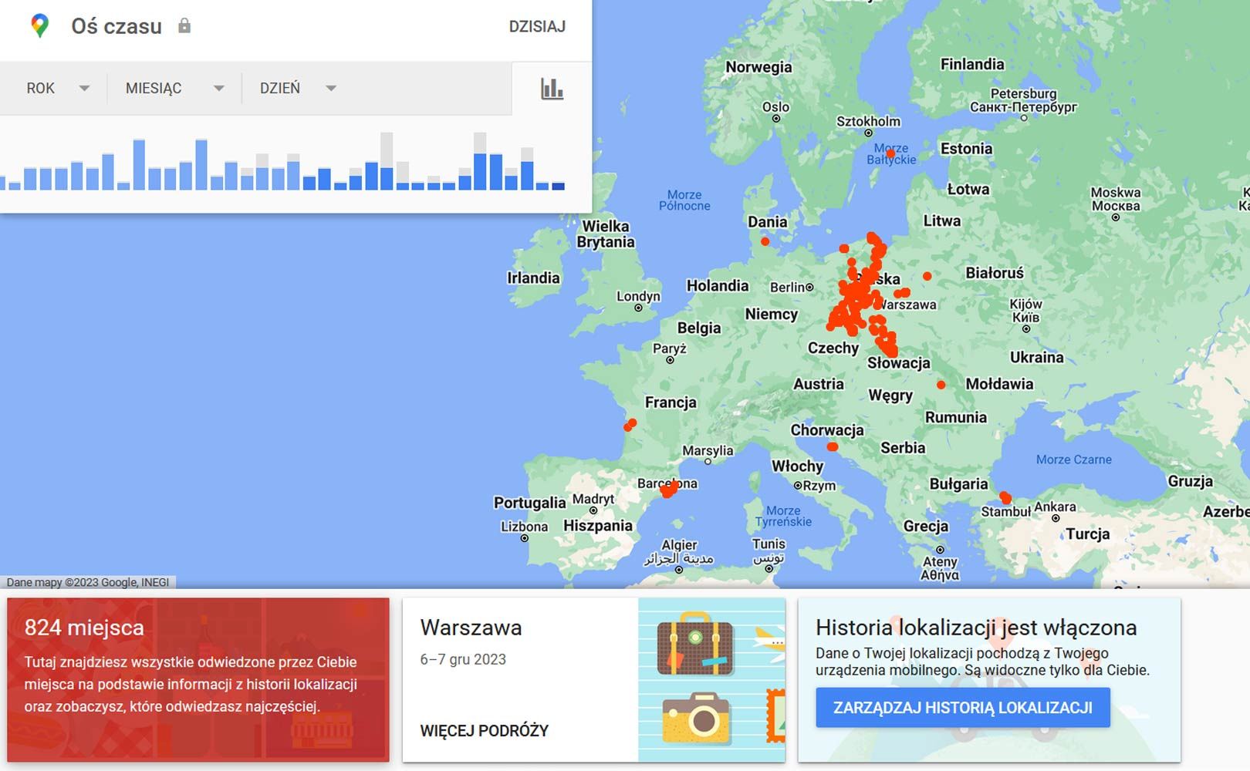Select the red dot in Morze Bałtyckie

890,153
